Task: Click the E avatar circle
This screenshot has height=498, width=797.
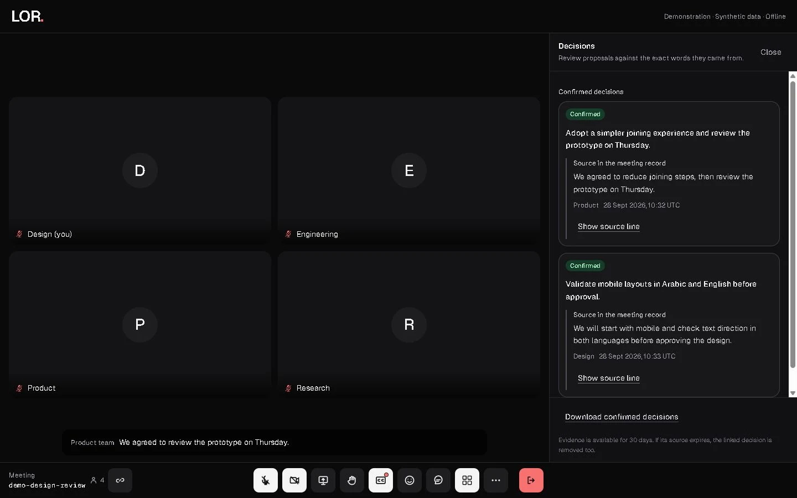Action: click(x=409, y=170)
